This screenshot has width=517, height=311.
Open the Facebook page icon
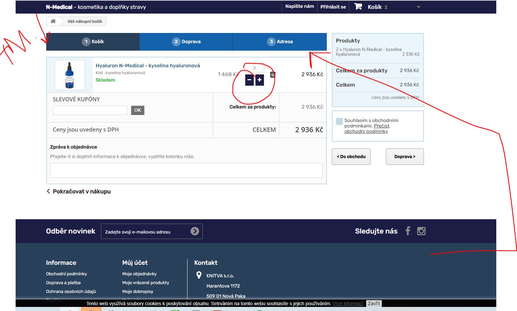(x=408, y=231)
